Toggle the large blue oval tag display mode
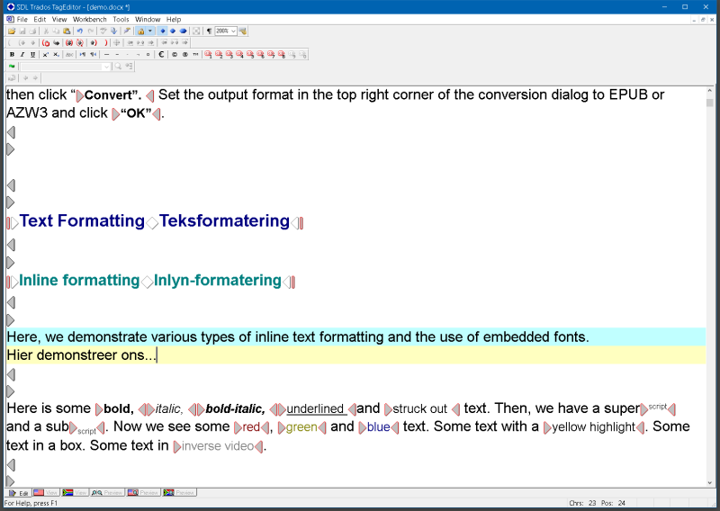This screenshot has height=511, width=720. click(x=183, y=31)
